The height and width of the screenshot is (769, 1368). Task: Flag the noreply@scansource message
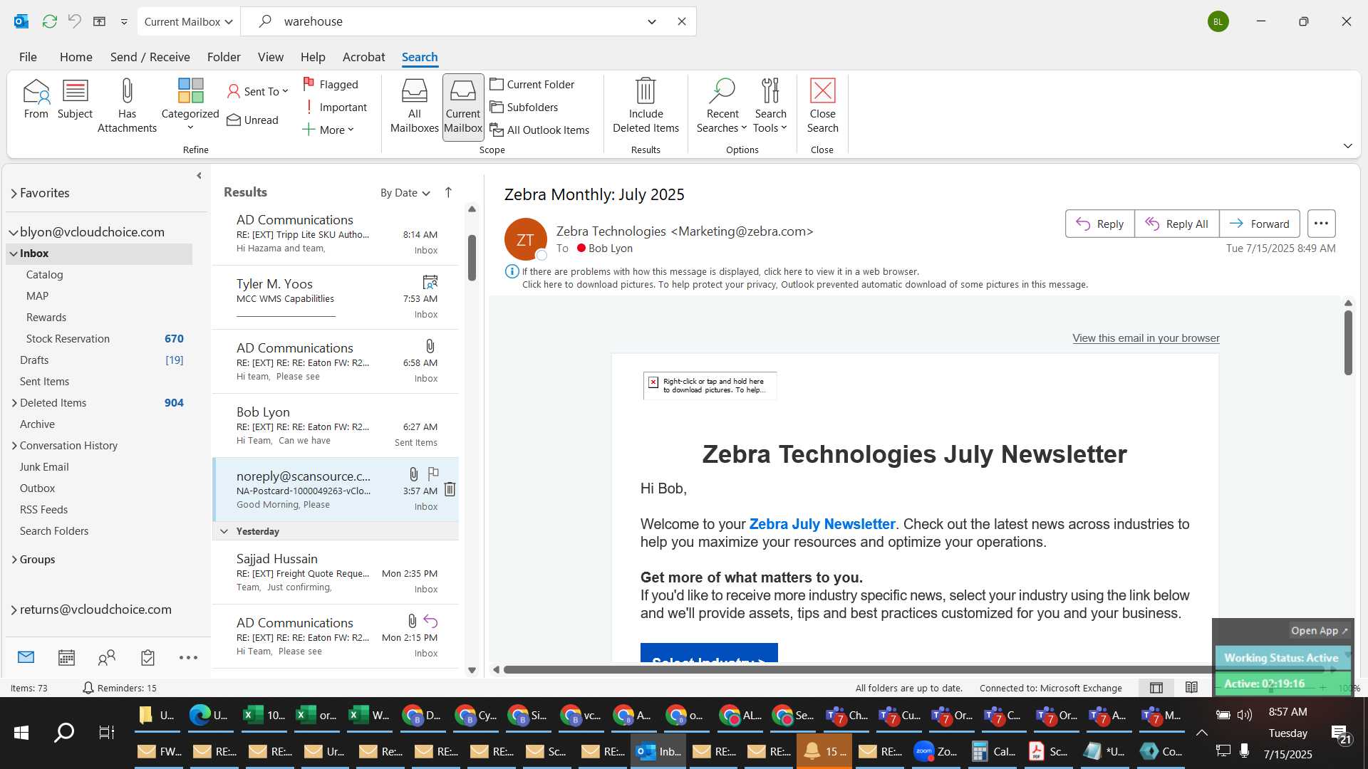point(432,474)
